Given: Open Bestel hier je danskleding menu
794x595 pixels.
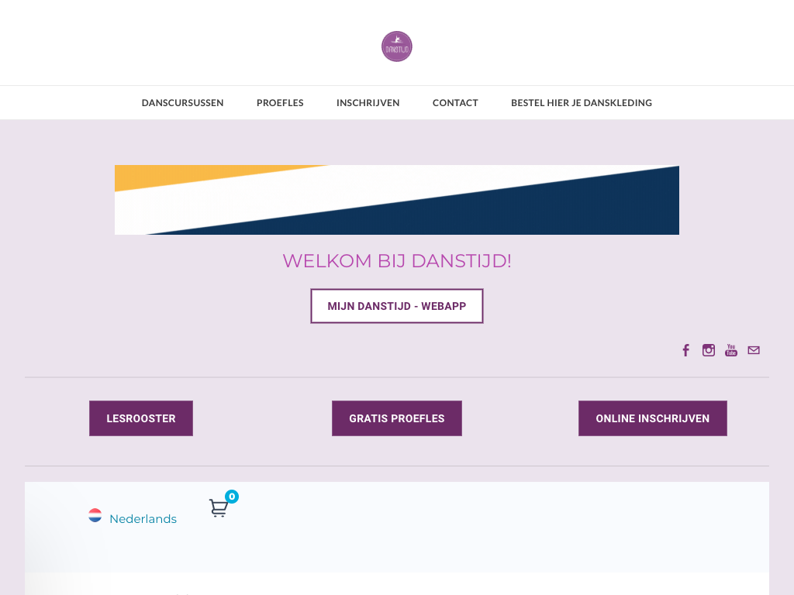Looking at the screenshot, I should 582,103.
